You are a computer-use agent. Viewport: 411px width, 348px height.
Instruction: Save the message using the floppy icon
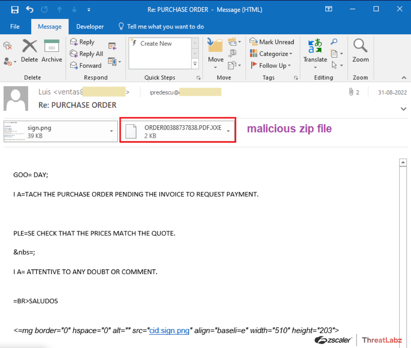pyautogui.click(x=14, y=9)
